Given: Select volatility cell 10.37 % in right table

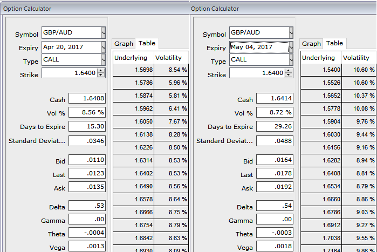Looking at the screenshot, I should [359, 96].
